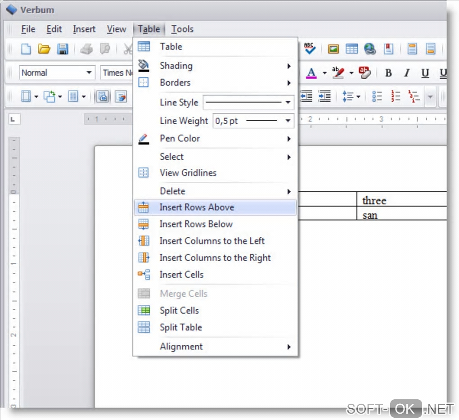Open the Shading submenu
This screenshot has width=459, height=420.
click(215, 66)
